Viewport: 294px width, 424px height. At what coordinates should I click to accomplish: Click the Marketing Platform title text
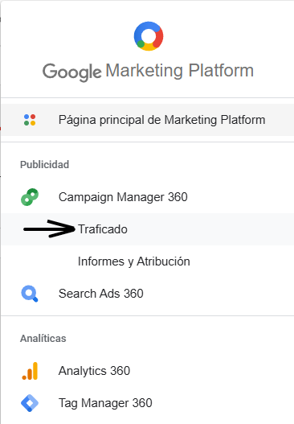[x=179, y=71]
